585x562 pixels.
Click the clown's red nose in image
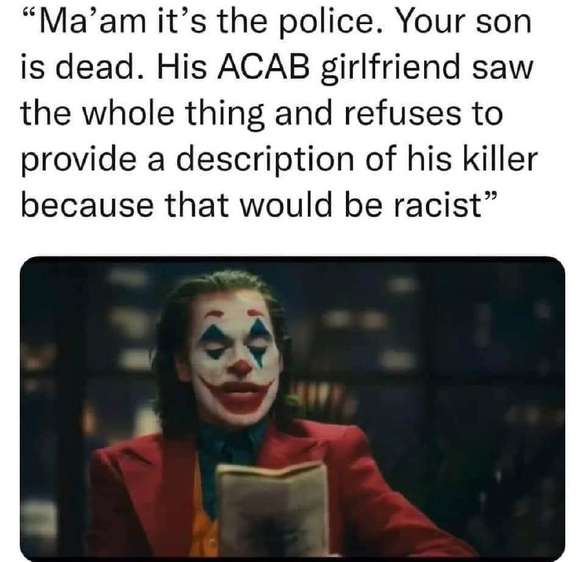pyautogui.click(x=242, y=366)
